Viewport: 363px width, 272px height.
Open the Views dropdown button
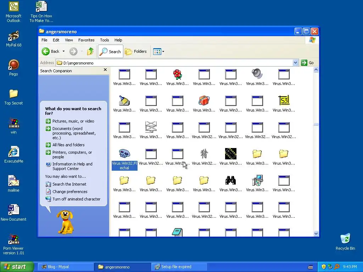pos(158,52)
